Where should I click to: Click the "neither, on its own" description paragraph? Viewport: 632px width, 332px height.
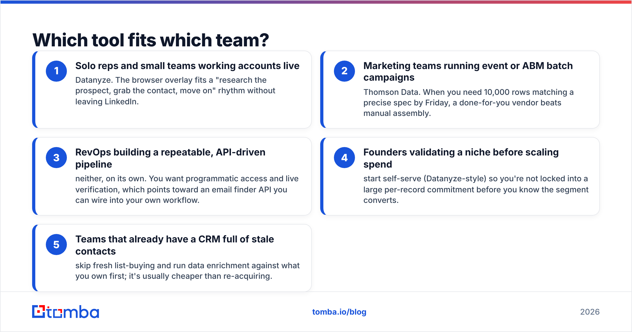187,189
